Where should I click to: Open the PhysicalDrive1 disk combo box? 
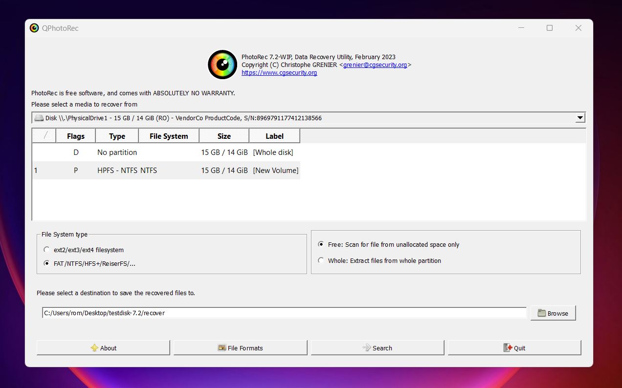click(309, 118)
